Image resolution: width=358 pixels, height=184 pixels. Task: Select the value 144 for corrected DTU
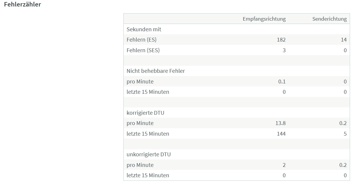pos(281,134)
